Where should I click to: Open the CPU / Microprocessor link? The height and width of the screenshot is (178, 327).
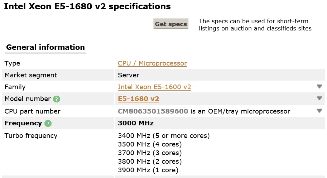(152, 63)
